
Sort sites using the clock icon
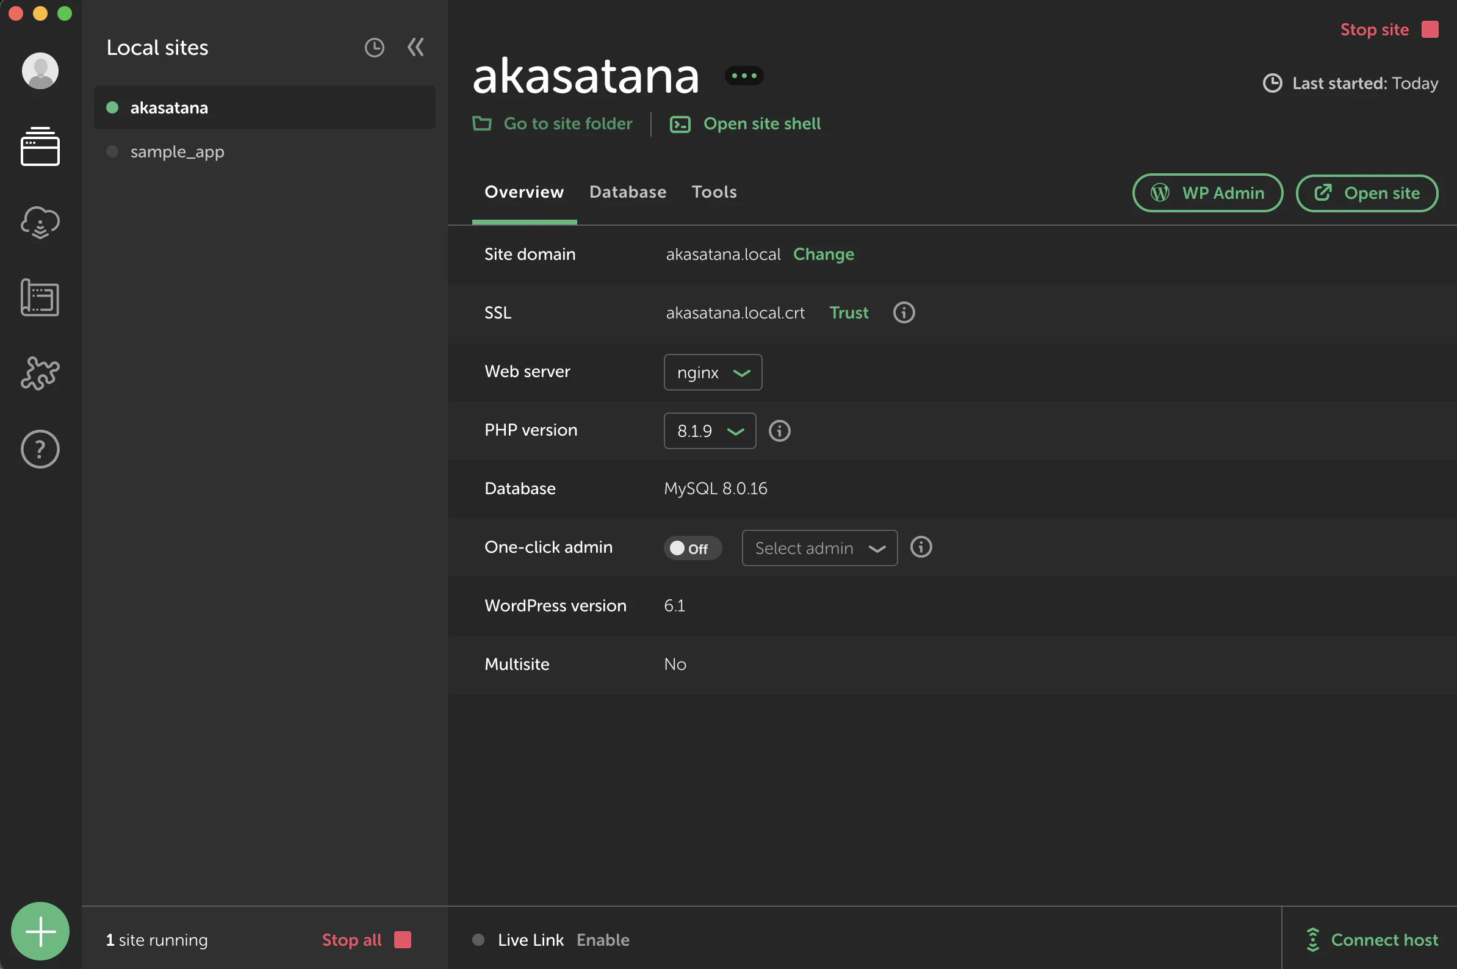[375, 48]
